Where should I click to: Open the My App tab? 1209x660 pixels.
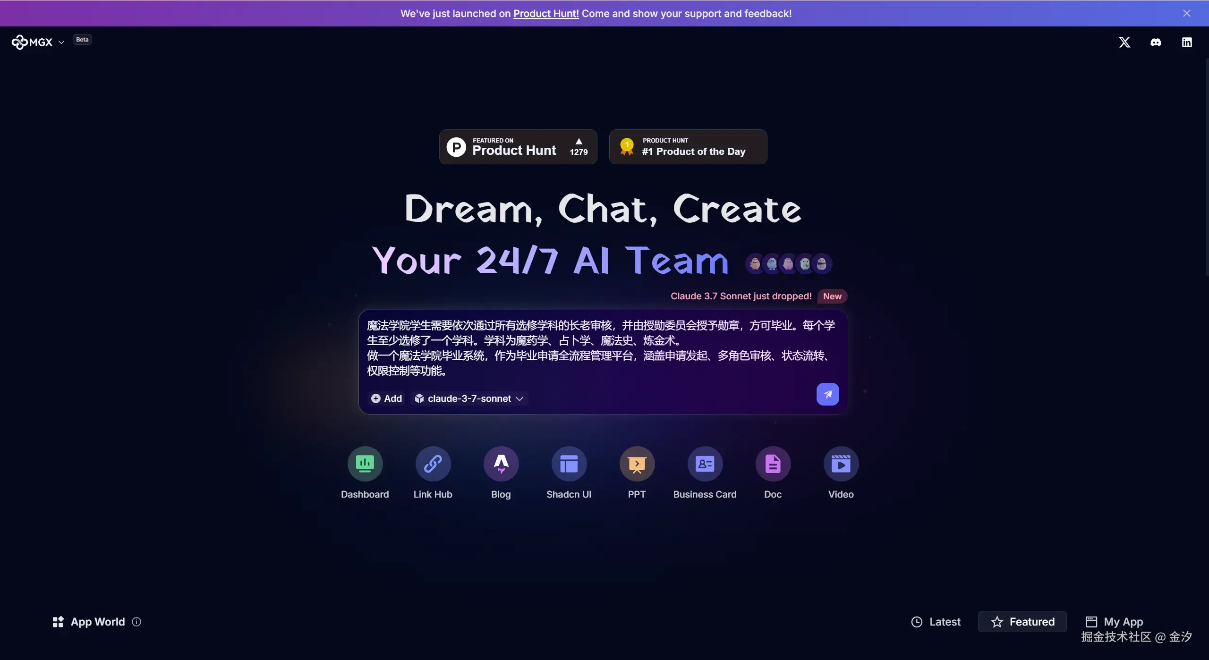[x=1114, y=622]
